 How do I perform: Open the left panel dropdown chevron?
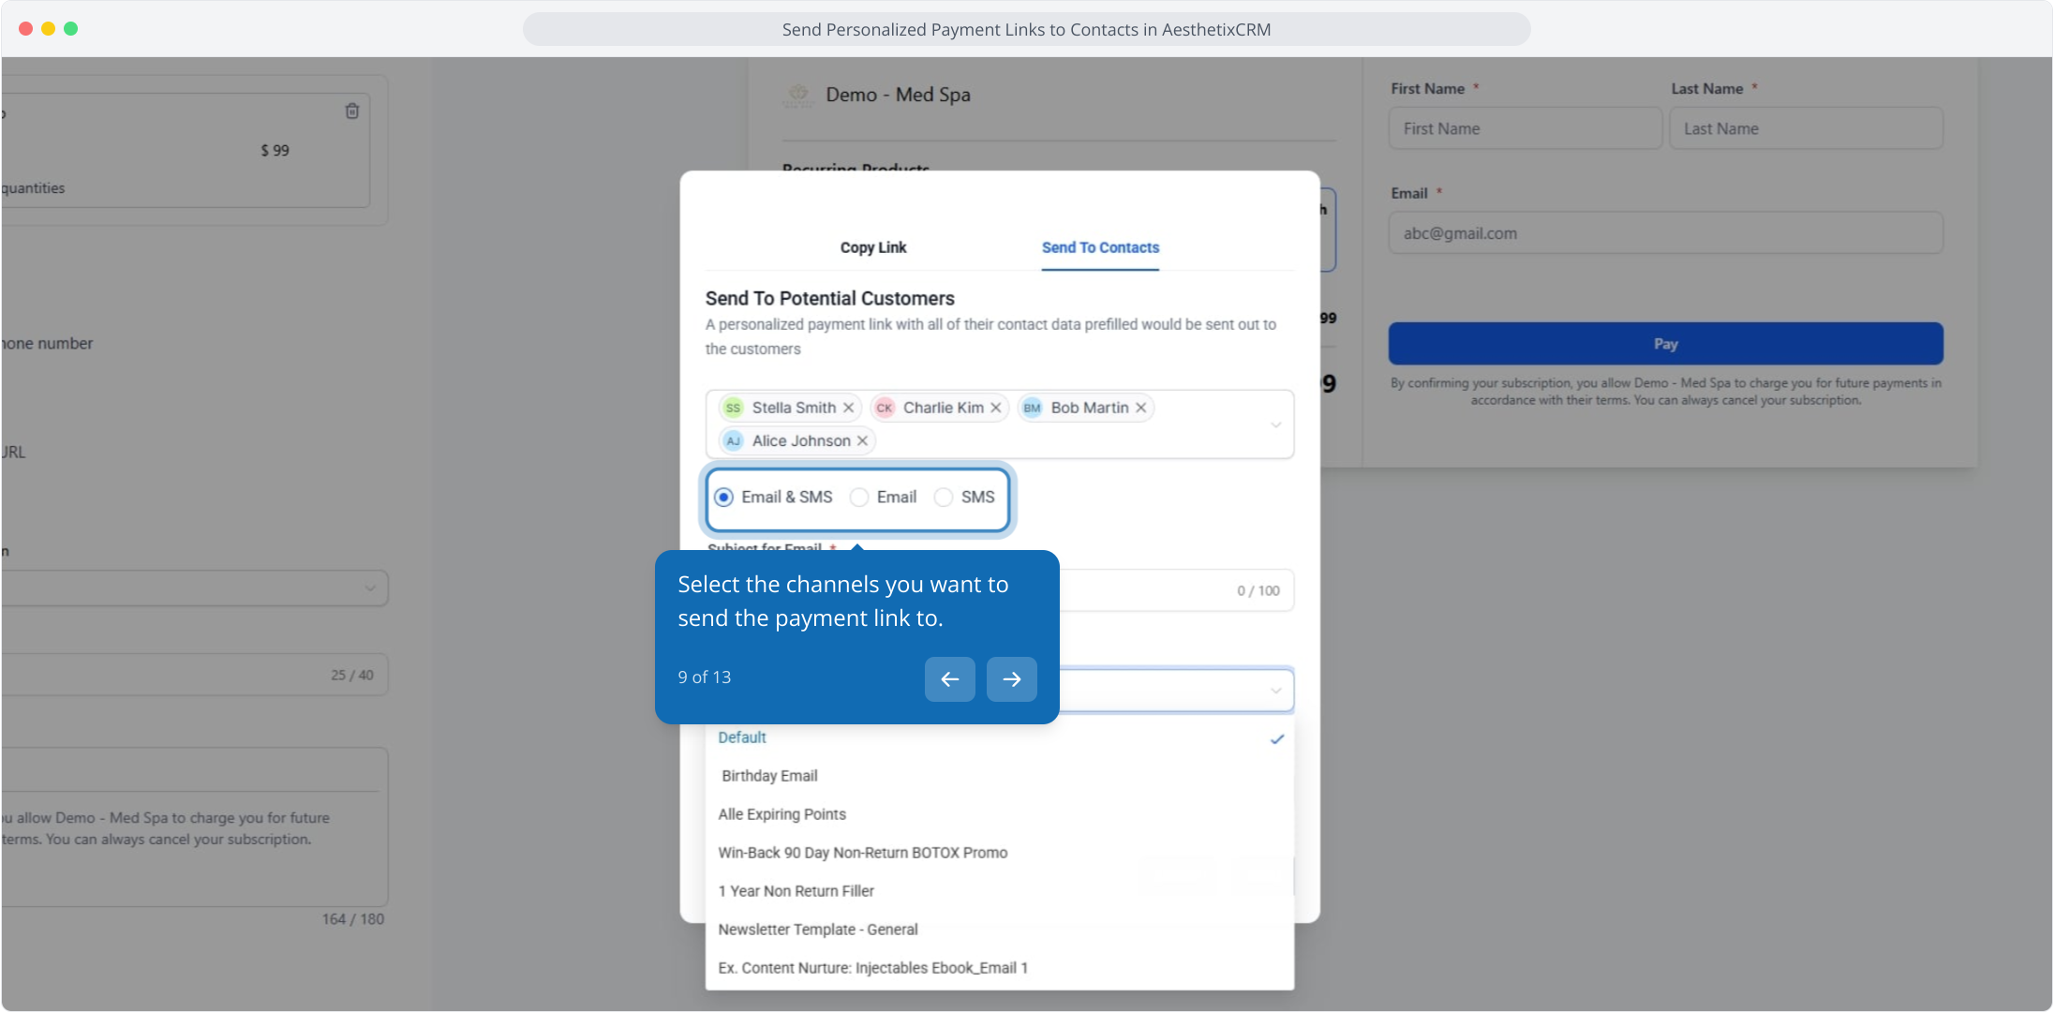(370, 588)
